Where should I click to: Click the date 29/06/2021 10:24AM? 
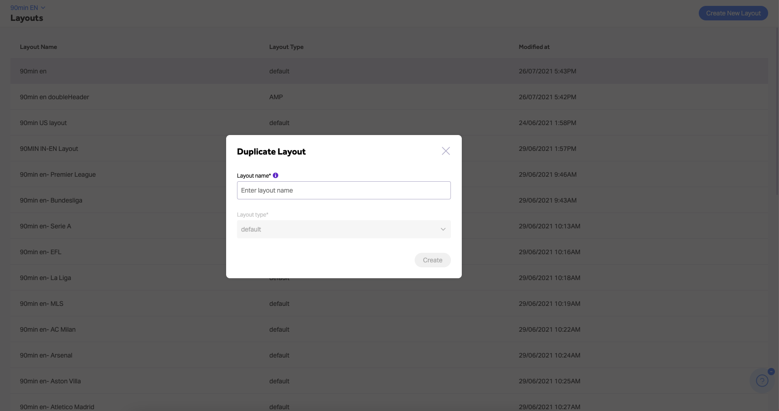tap(550, 355)
